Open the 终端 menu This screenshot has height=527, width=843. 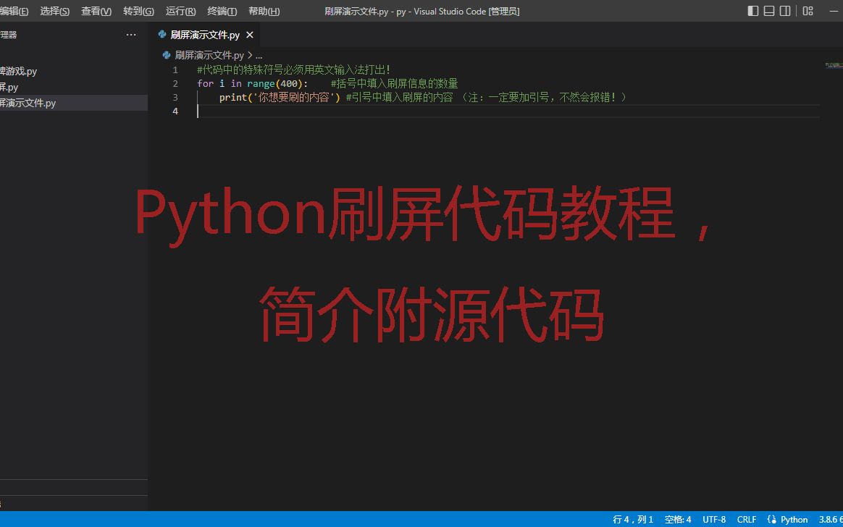(x=222, y=11)
